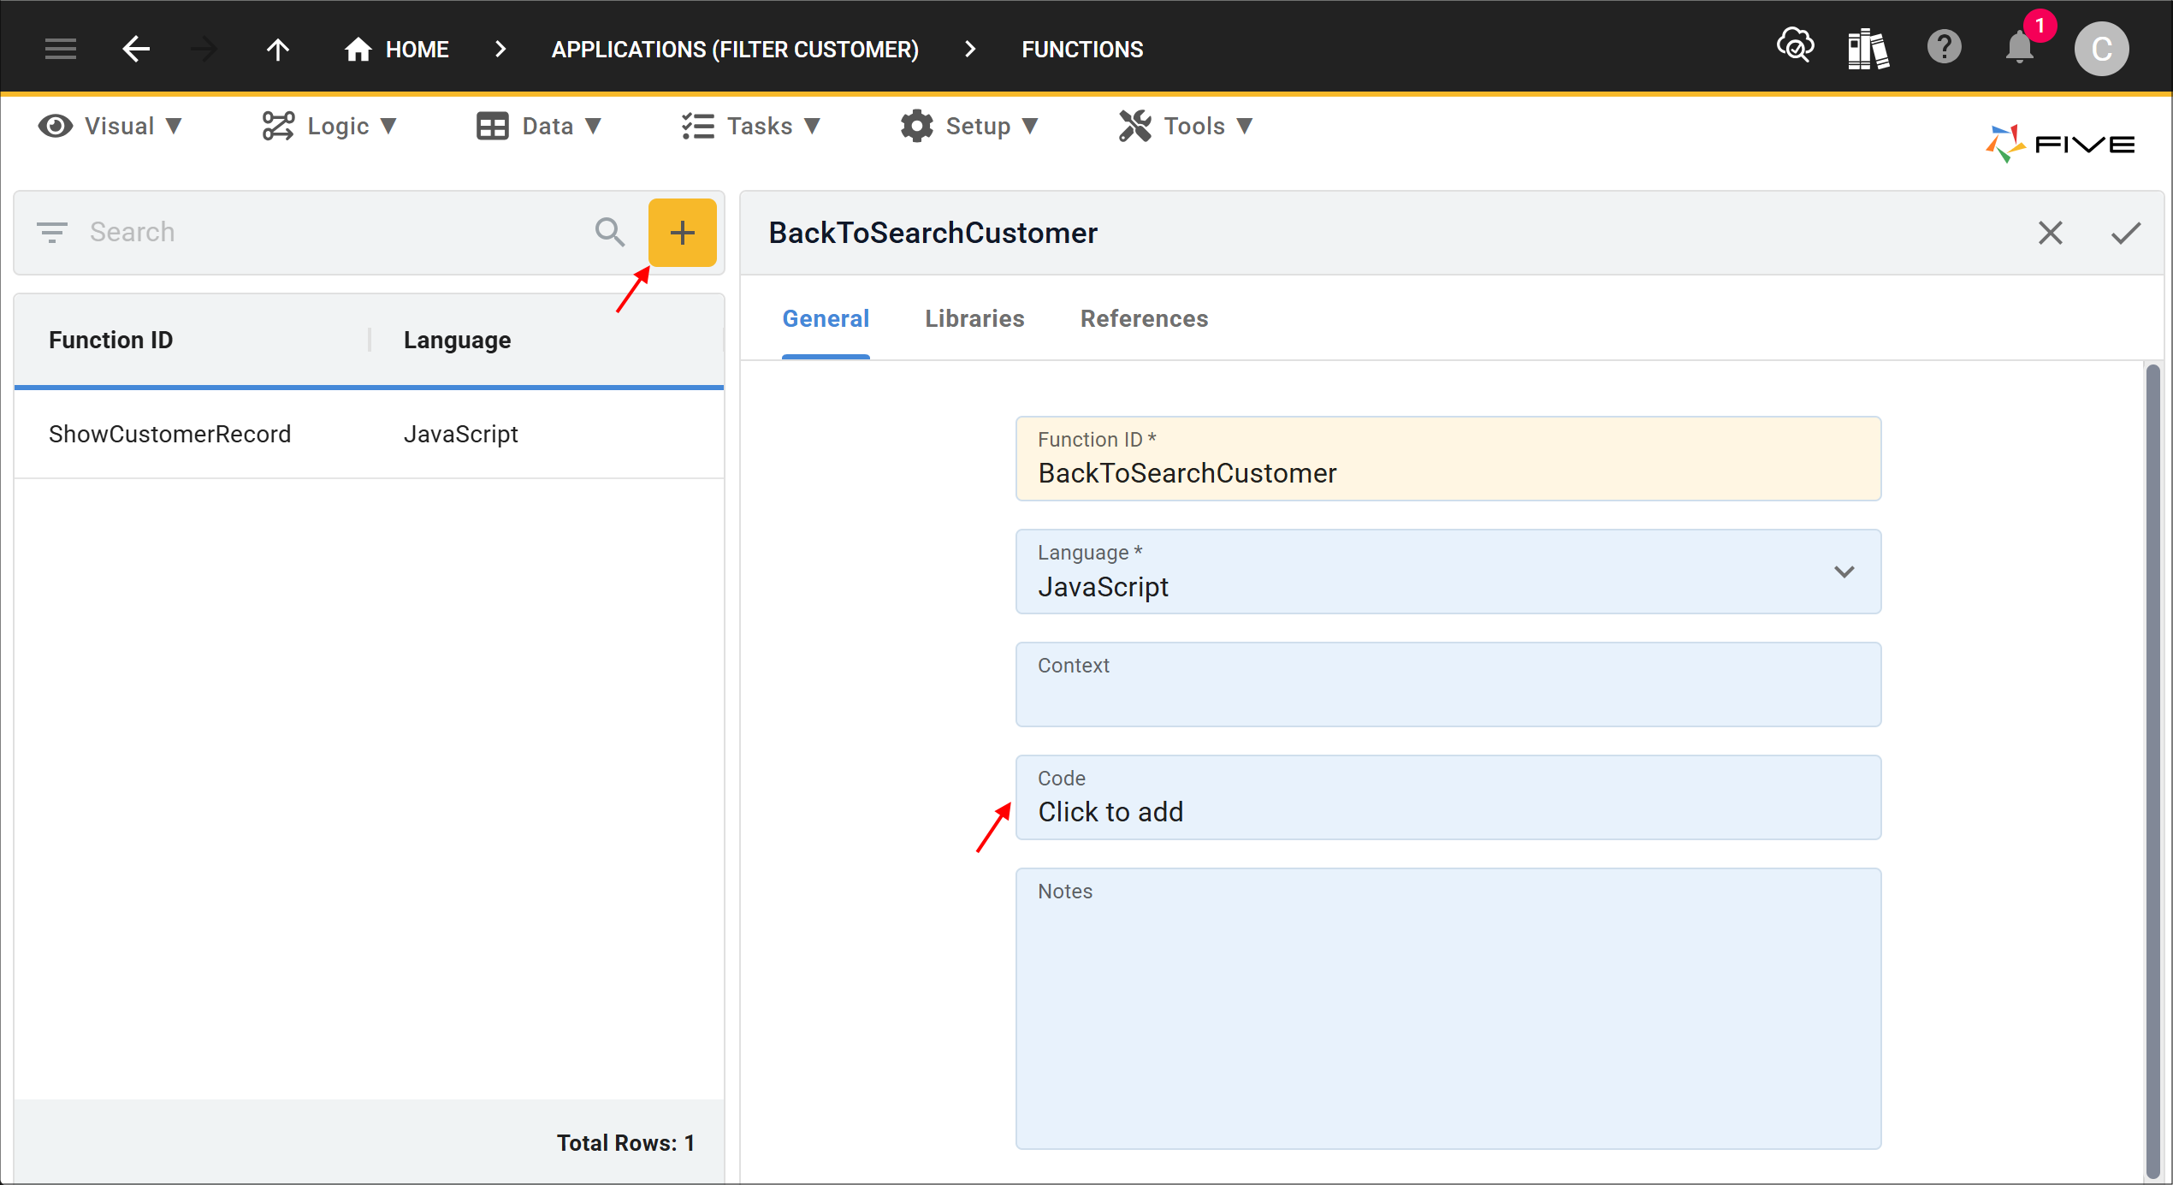Click the add new function button
This screenshot has width=2173, height=1185.
coord(681,232)
